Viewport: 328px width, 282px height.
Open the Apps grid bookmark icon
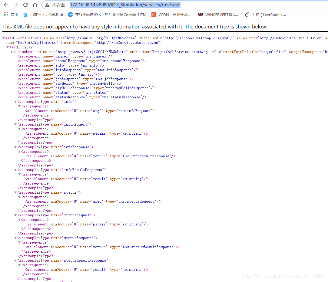click(x=6, y=15)
